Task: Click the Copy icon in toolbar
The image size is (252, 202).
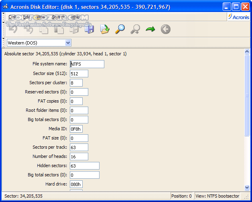Action: [44, 29]
